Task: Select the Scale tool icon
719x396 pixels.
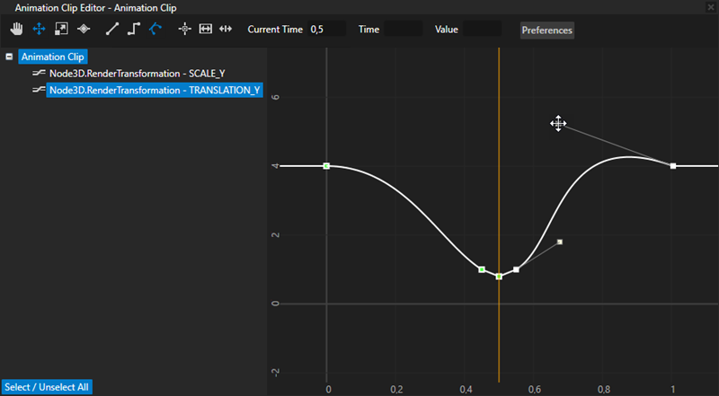Action: [x=60, y=29]
